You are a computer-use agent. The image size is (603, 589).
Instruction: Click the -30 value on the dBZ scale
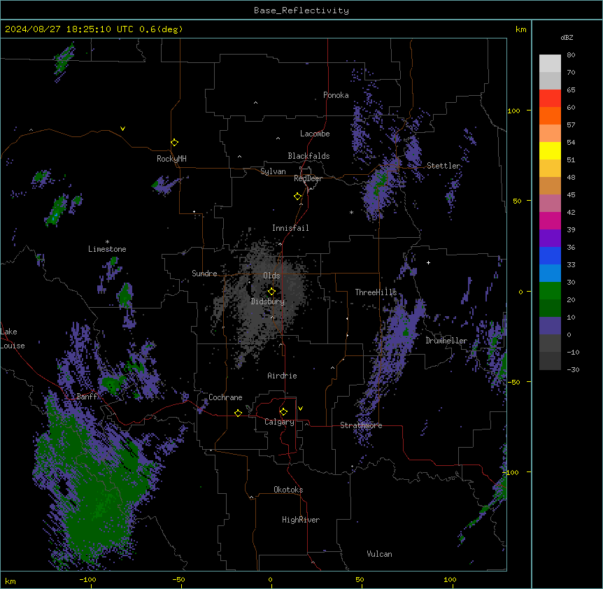[573, 369]
